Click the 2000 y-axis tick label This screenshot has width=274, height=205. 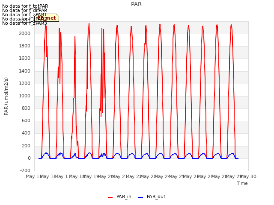point(25,33)
